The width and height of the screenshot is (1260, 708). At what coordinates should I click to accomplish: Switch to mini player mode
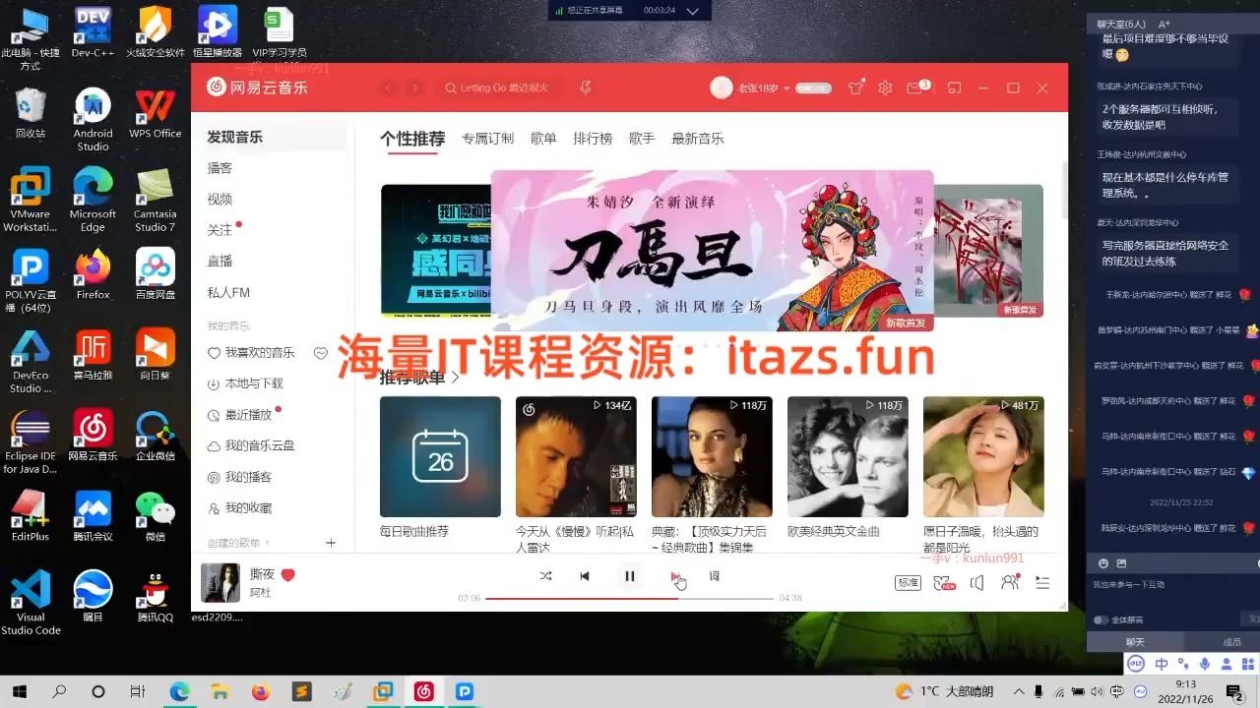pos(953,88)
